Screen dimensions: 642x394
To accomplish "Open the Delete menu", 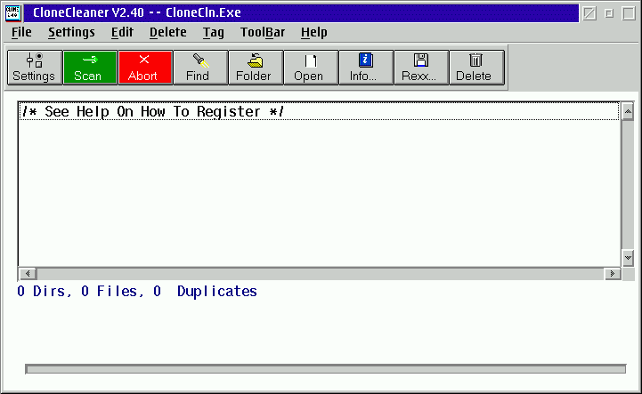I will pyautogui.click(x=168, y=32).
